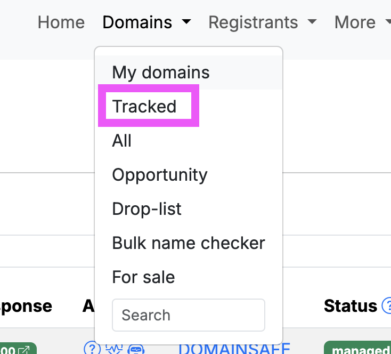Open the Bulk name checker
Image resolution: width=391 pixels, height=354 pixels.
coord(189,243)
